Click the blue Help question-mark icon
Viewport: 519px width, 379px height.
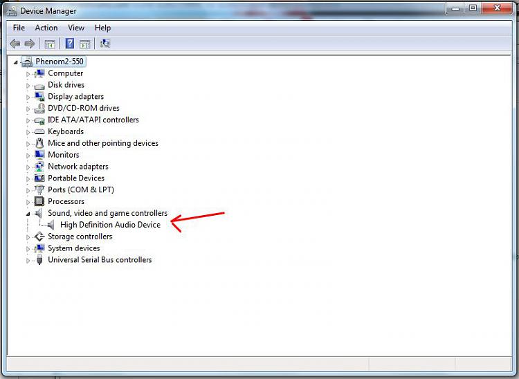coord(69,44)
